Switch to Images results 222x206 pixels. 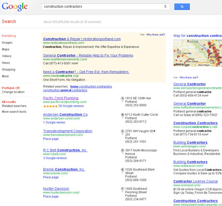point(7,42)
